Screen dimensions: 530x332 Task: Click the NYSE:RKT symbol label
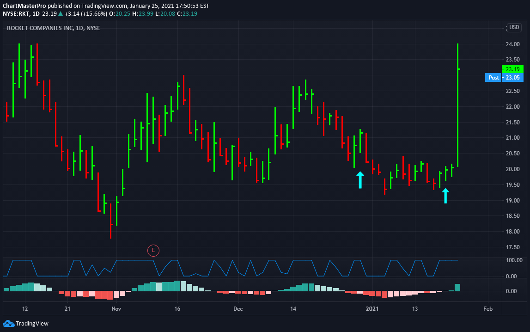pos(16,14)
